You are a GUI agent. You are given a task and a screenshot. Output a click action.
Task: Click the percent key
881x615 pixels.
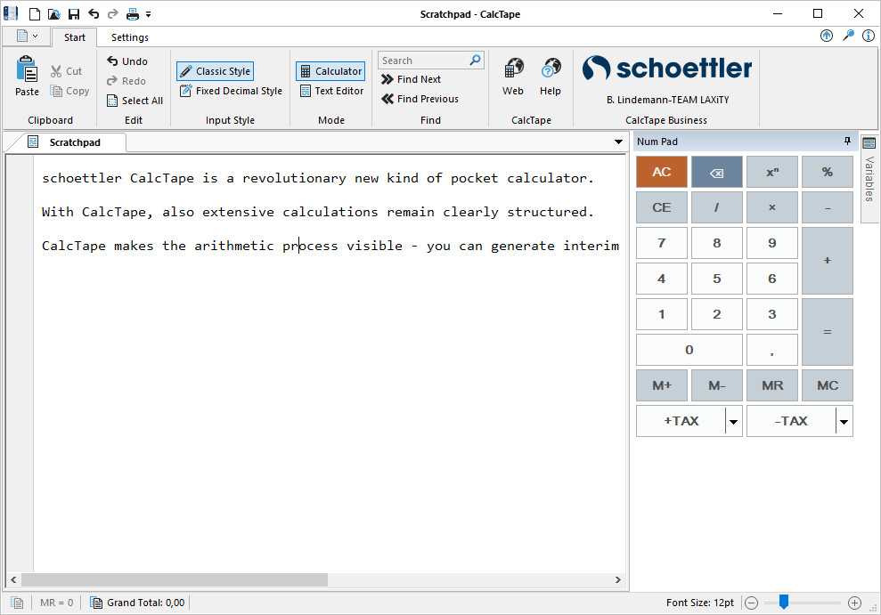pos(827,172)
